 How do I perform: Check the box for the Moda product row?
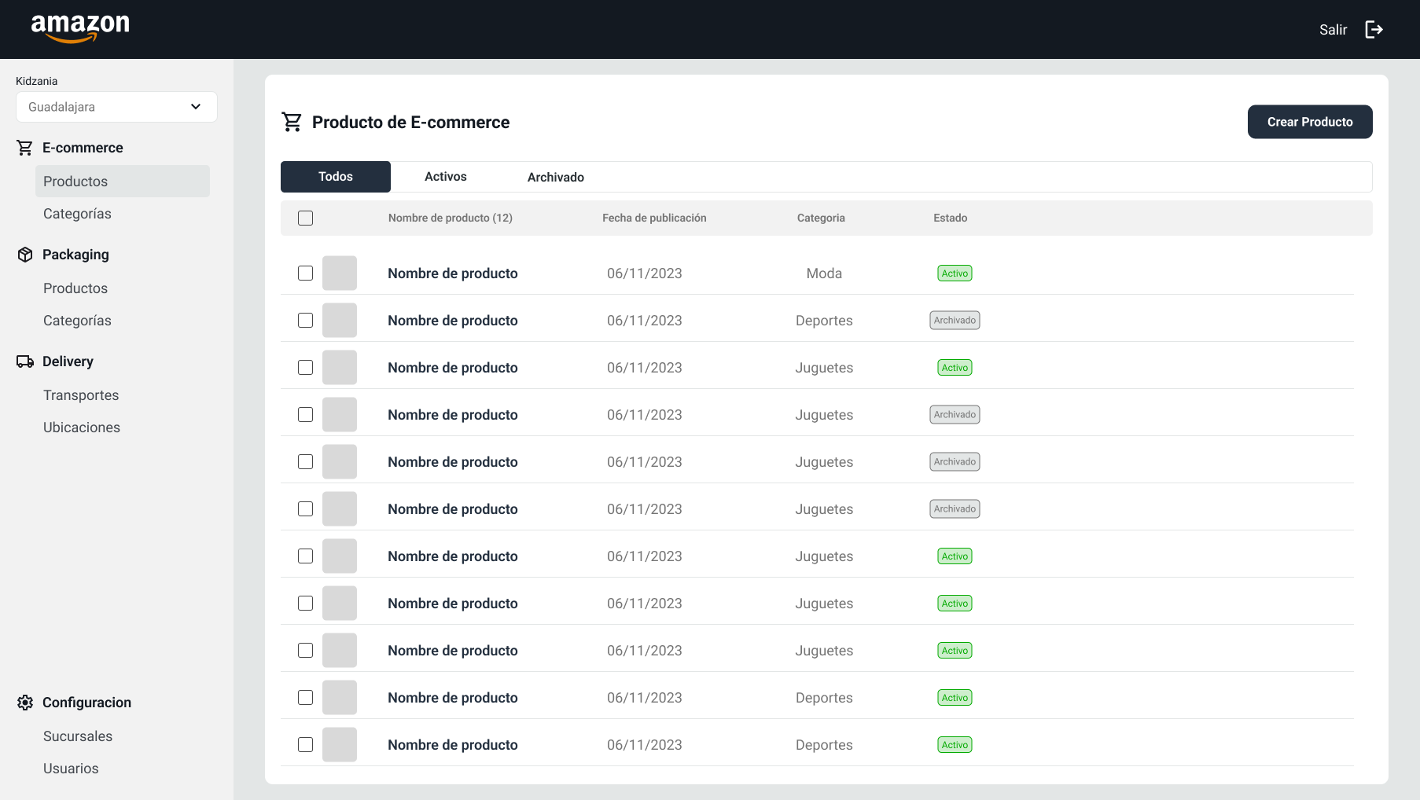click(x=306, y=273)
